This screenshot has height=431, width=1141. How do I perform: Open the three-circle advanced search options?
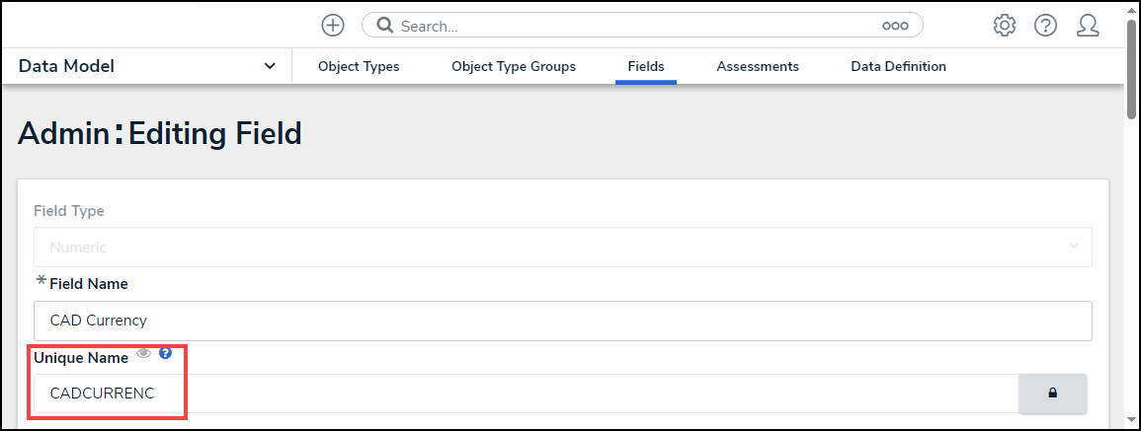(x=895, y=26)
